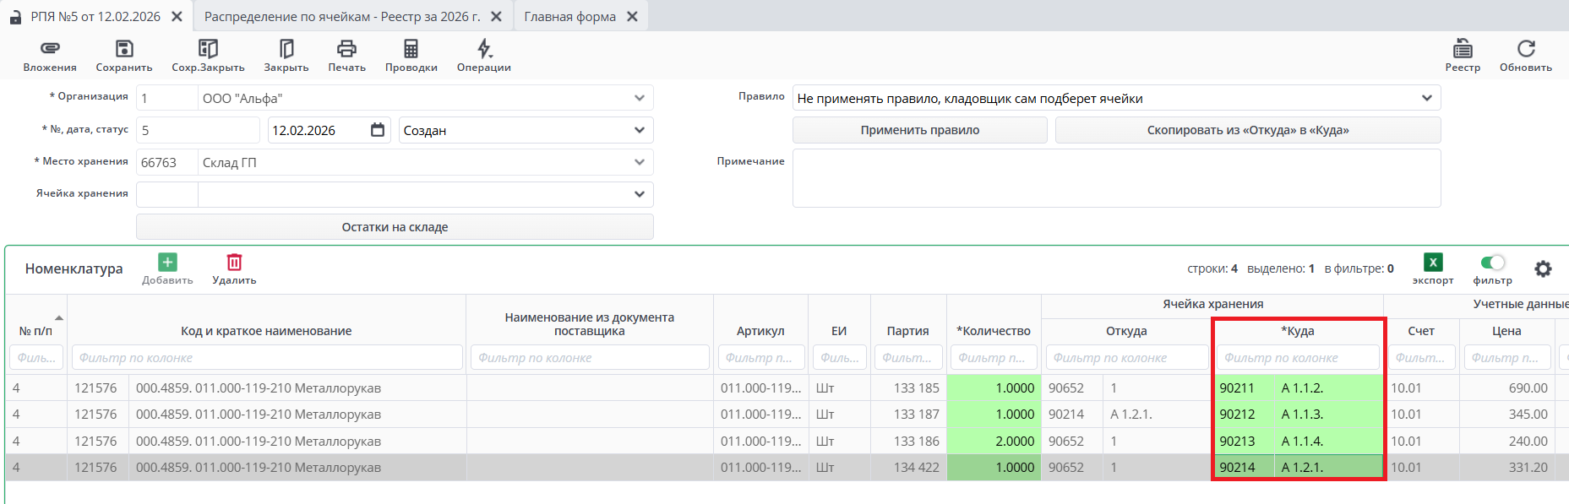Switch to Распределение по ячейкам tab
Image resolution: width=1569 pixels, height=504 pixels.
(341, 17)
